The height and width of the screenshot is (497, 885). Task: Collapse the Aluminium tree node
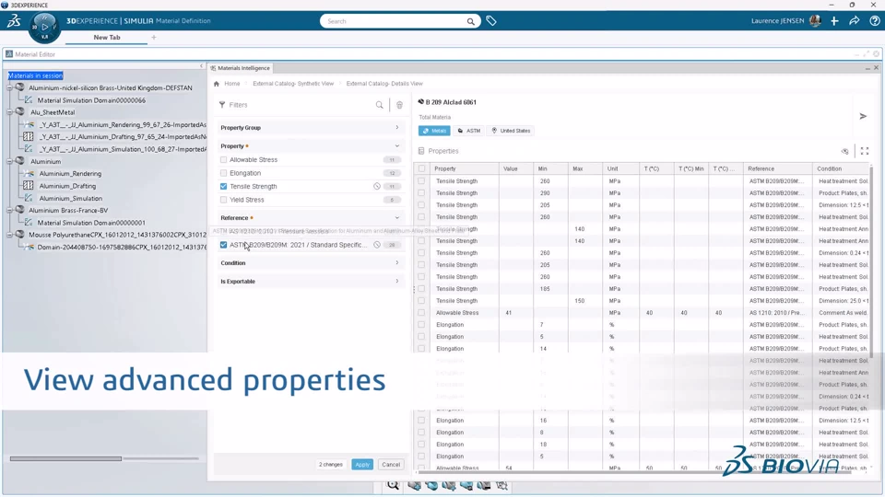[x=9, y=161]
